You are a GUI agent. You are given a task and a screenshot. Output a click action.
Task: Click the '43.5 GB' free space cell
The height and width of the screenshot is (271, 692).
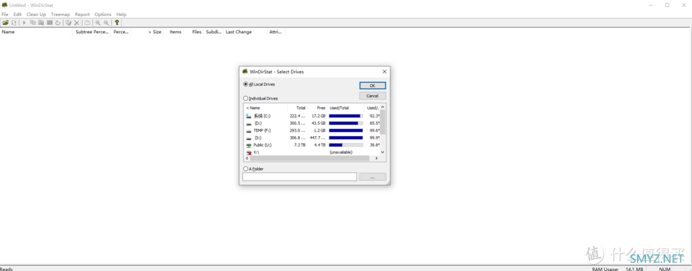coord(318,123)
